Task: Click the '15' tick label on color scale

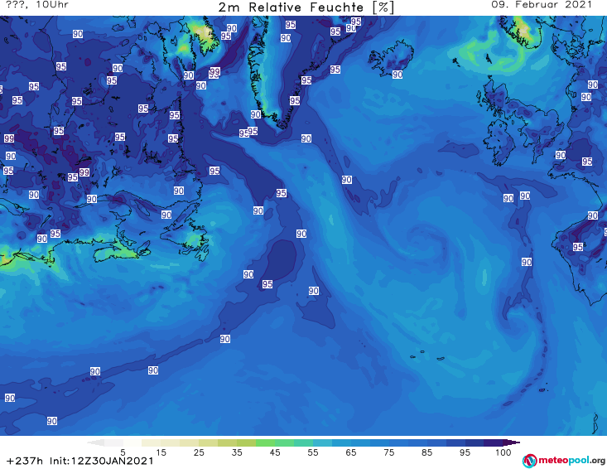Action: tap(161, 452)
